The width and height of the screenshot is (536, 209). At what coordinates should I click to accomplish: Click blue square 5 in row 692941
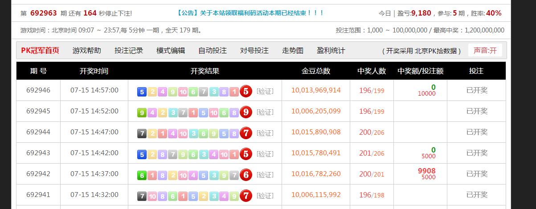(193, 196)
